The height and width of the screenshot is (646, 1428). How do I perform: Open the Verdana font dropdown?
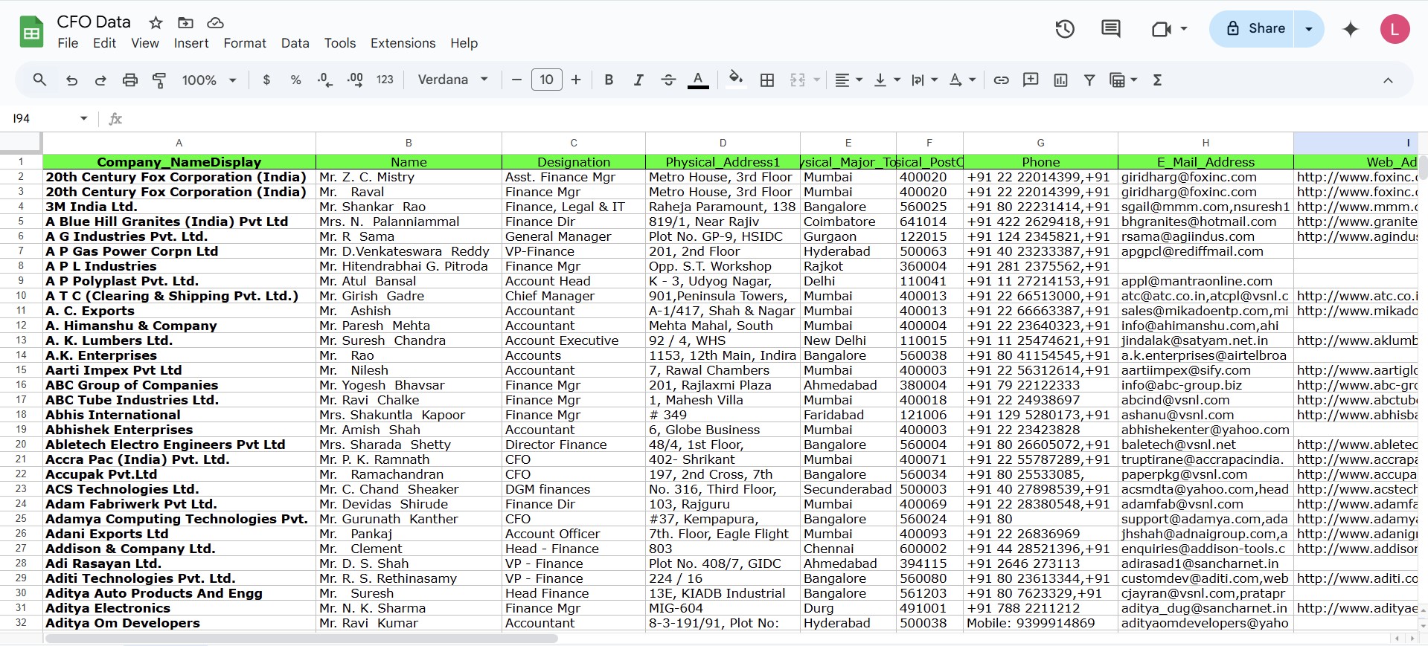click(452, 80)
